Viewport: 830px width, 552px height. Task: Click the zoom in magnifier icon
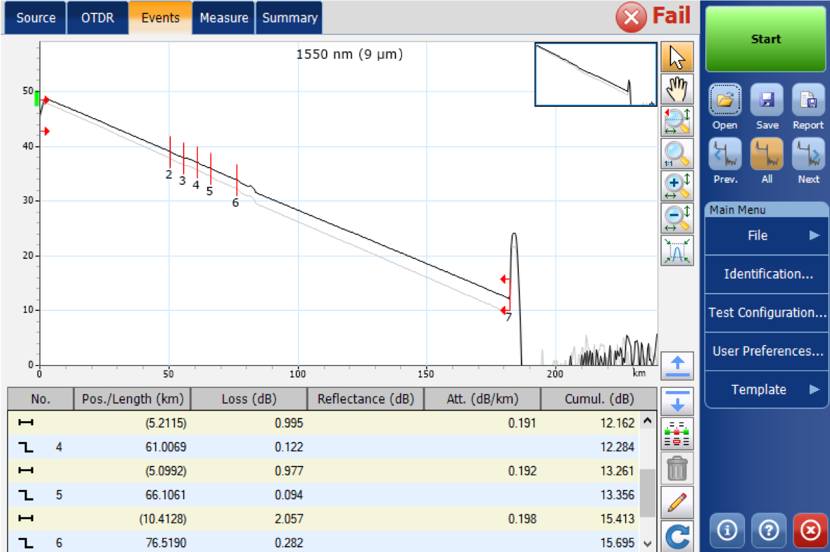tap(677, 186)
